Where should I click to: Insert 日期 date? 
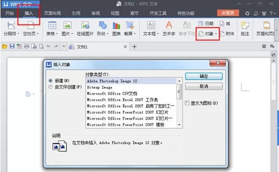tap(206, 23)
